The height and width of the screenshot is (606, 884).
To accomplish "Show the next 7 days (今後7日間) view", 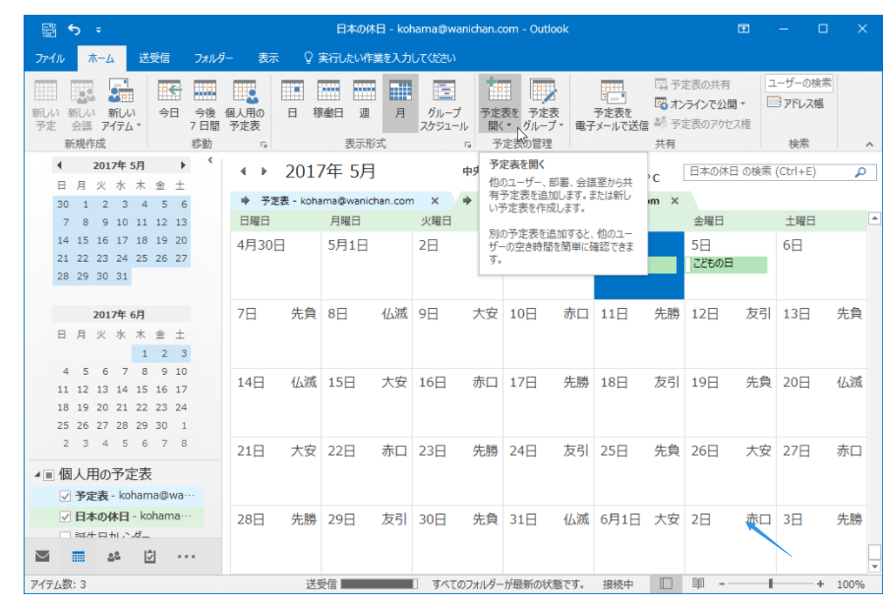I will tap(205, 104).
